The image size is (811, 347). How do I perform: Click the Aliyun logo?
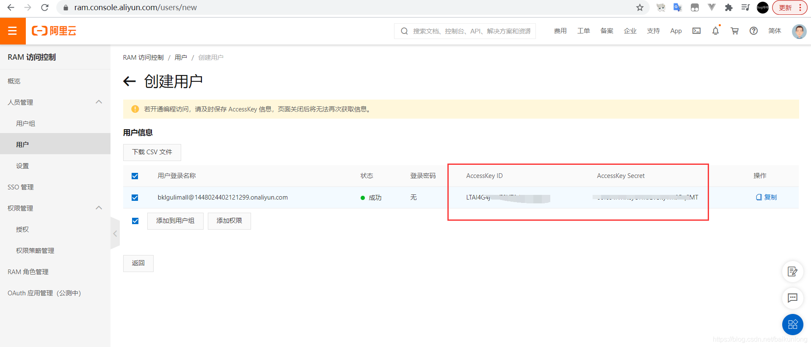[x=54, y=31]
